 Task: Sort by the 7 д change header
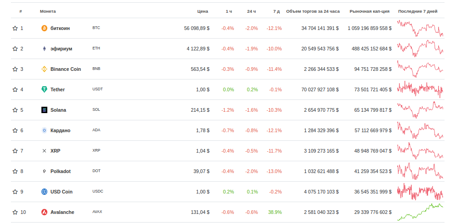277,11
